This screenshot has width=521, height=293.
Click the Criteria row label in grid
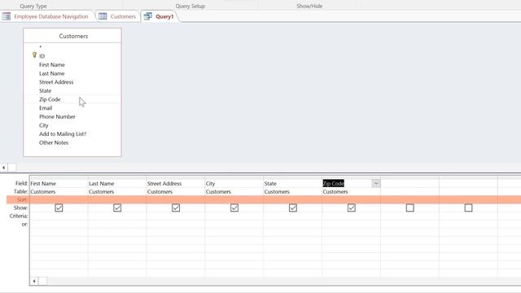click(19, 216)
